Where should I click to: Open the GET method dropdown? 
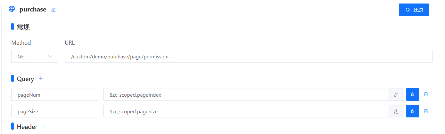click(35, 56)
